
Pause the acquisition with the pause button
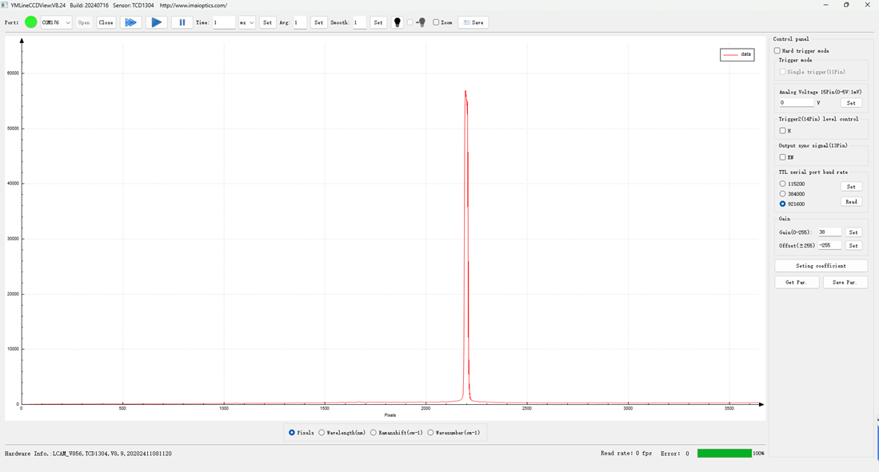182,22
